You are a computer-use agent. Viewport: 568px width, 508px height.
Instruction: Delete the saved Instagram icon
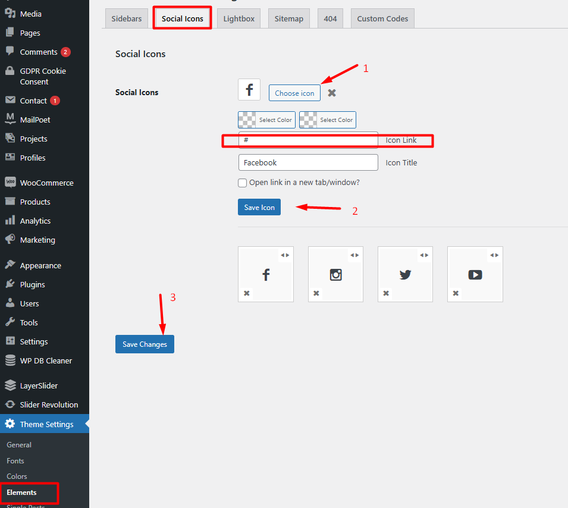coord(316,293)
